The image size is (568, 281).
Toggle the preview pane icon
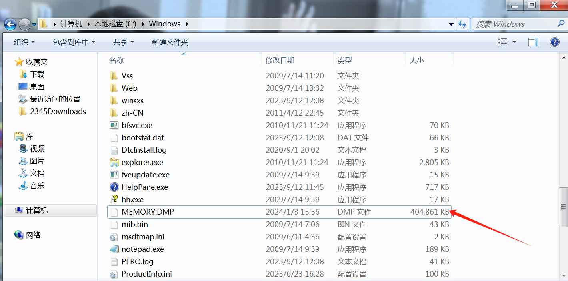click(533, 42)
